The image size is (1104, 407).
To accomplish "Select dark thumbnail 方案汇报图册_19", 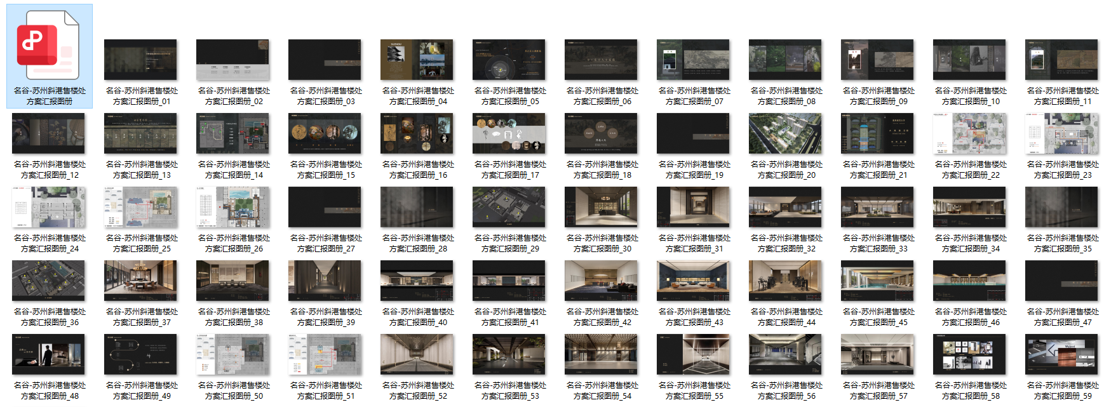I will coord(693,133).
